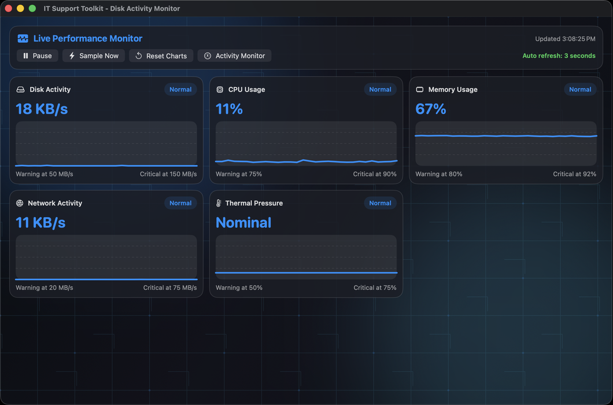Click the Normal badge on Thermal Pressure
Image resolution: width=613 pixels, height=405 pixels.
(380, 203)
